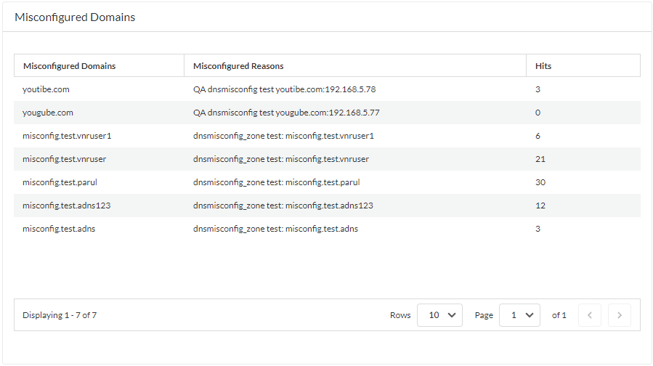
Task: Sort by Misconfigured Domains column header
Action: pyautogui.click(x=70, y=66)
